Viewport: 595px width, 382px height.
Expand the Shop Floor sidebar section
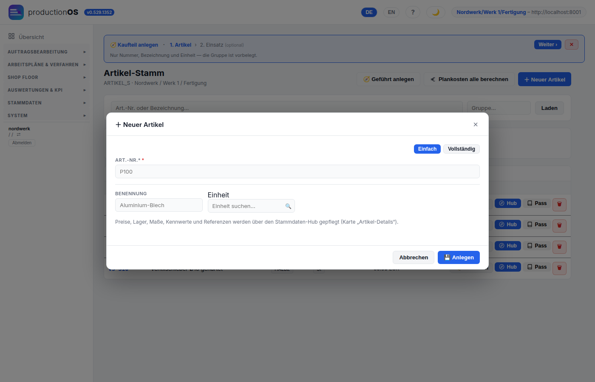47,77
